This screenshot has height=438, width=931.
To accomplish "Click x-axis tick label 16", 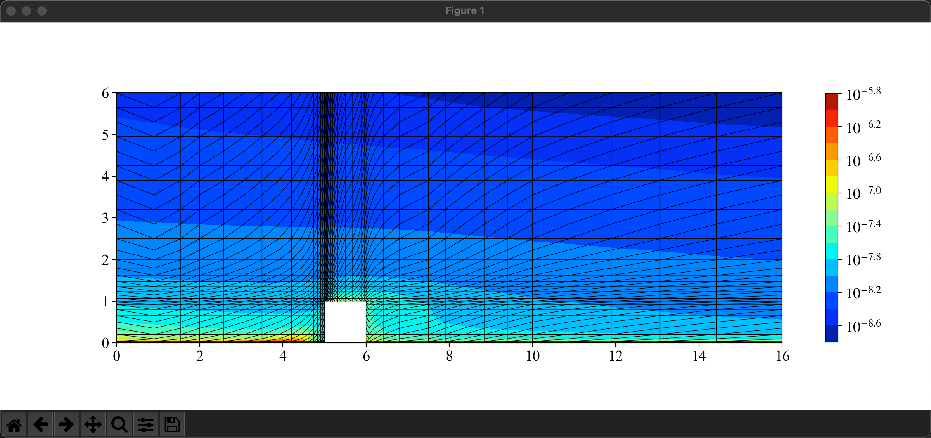I will [782, 356].
